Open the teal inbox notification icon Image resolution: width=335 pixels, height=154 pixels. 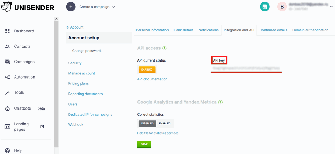pyautogui.click(x=265, y=7)
